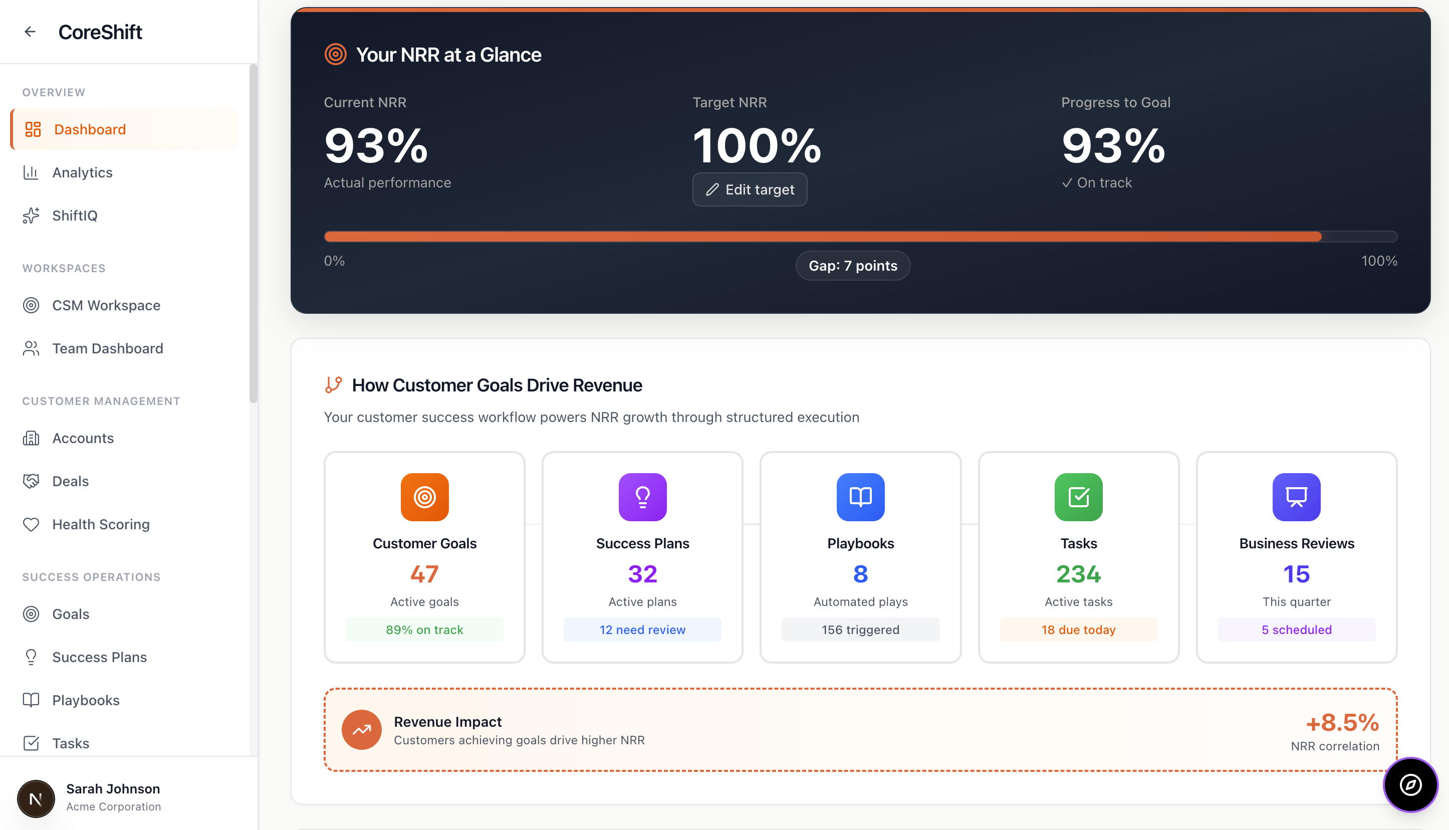
Task: Click the Revenue Impact trending arrow icon
Action: coord(361,730)
